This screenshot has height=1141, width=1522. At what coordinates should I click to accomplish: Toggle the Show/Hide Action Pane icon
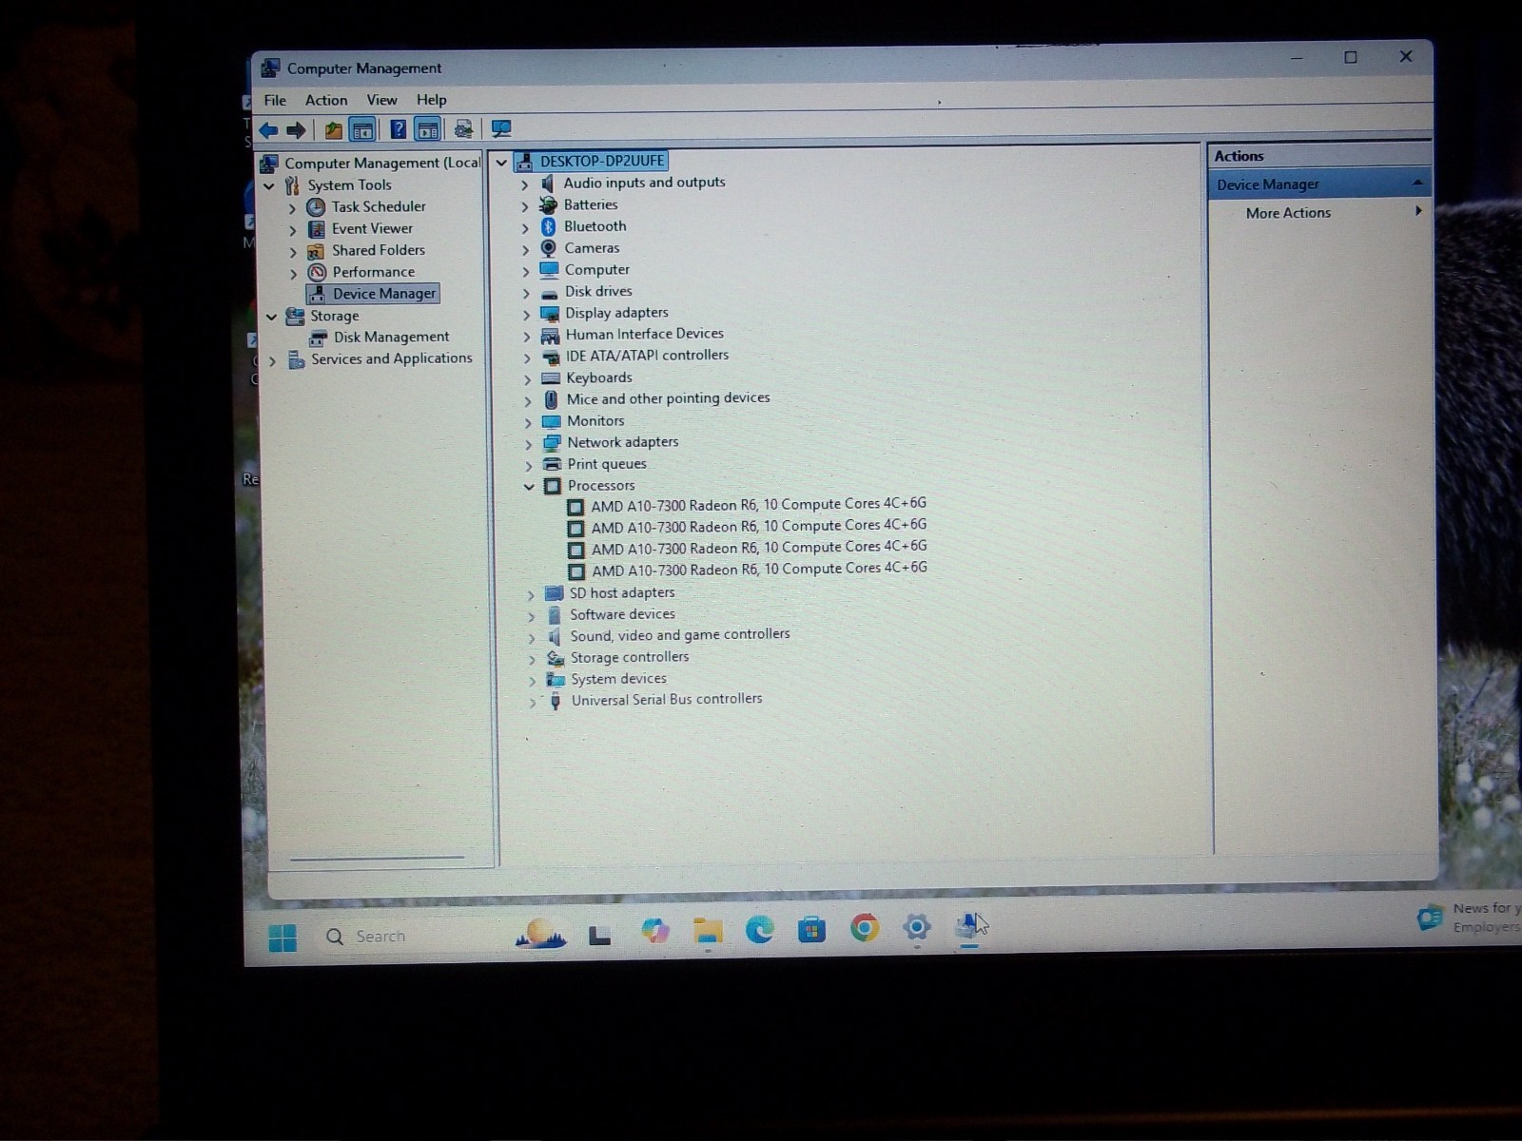tap(428, 129)
